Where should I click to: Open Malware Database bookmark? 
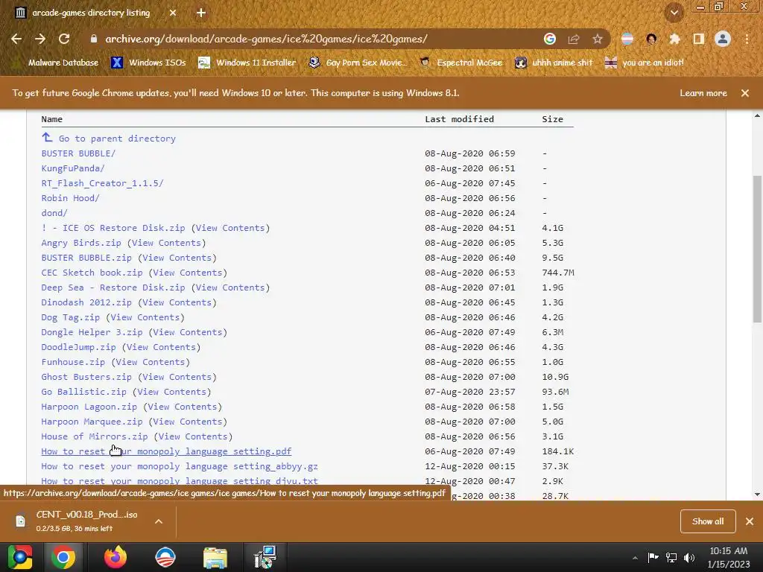click(57, 63)
